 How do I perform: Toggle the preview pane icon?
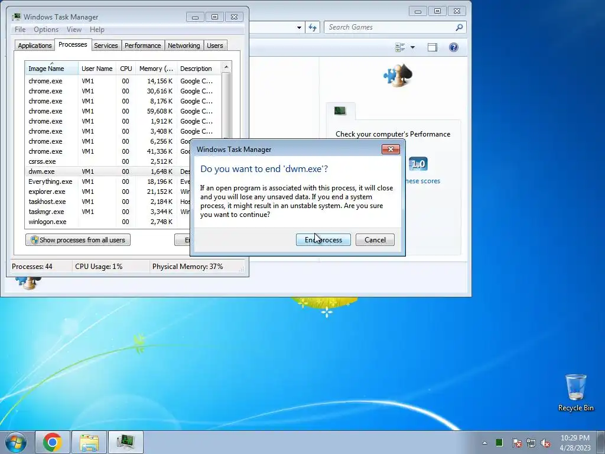click(432, 47)
